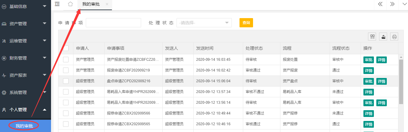
Task: Click the 发送时间 column header
Action: coord(218,48)
